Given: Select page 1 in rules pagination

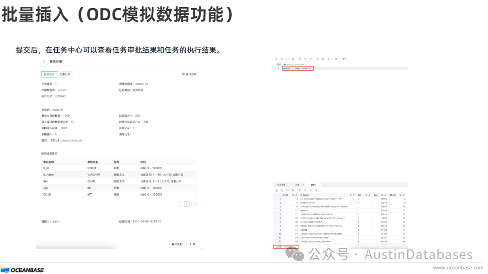Looking at the screenshot, I should (187, 204).
